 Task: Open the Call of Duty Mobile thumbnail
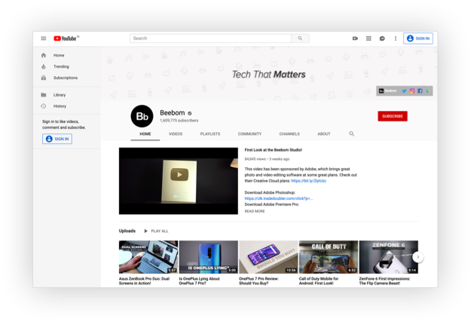click(328, 256)
